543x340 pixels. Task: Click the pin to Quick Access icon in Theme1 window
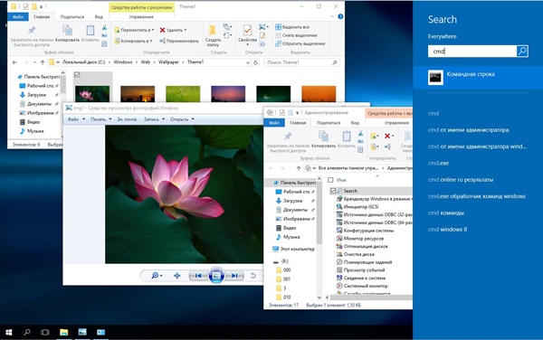(x=32, y=31)
